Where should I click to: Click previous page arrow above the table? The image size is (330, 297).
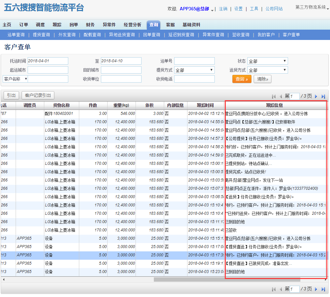pos(281,96)
